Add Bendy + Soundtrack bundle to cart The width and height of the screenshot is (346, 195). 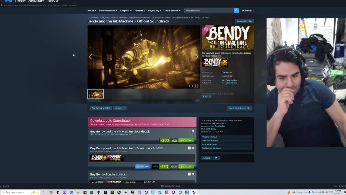pyautogui.click(x=186, y=167)
